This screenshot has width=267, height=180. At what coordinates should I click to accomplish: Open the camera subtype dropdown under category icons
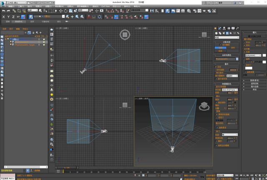[227, 38]
